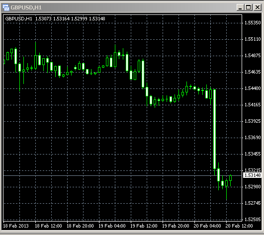Click time axis label 18 Feb 12:00

click(48, 226)
